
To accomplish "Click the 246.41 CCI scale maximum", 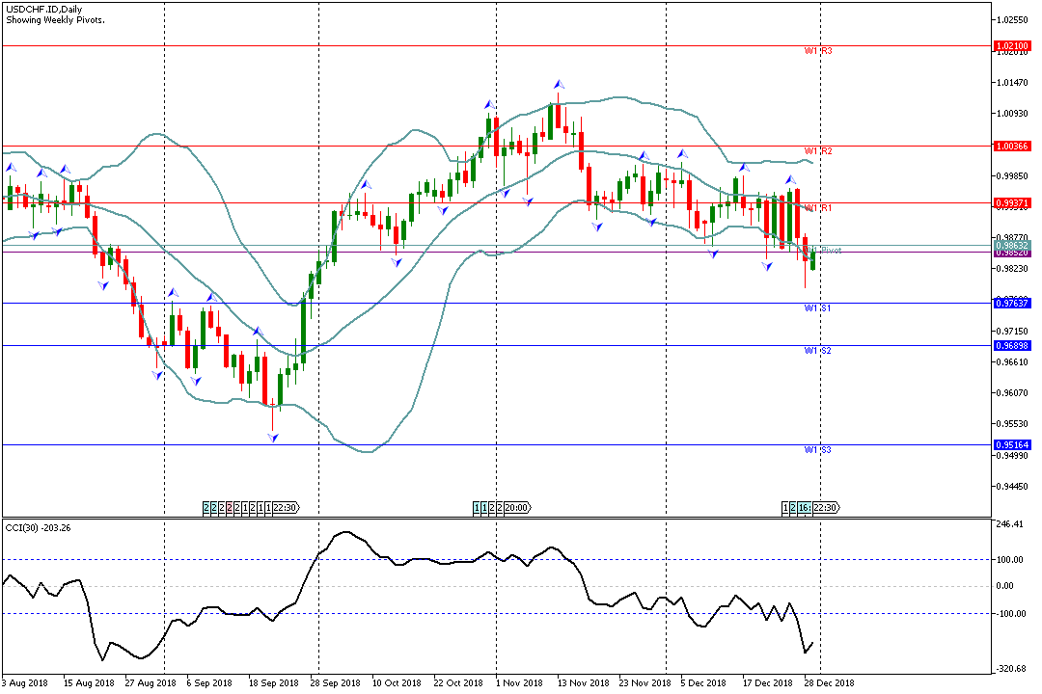I will tap(1010, 524).
